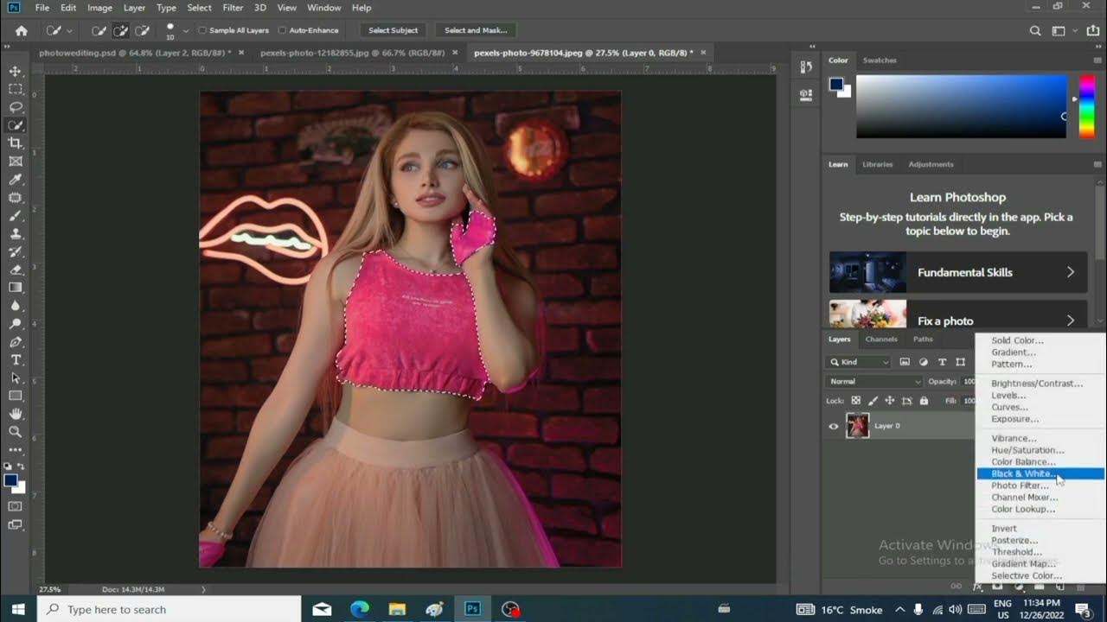Select the Clone Stamp tool

click(15, 233)
